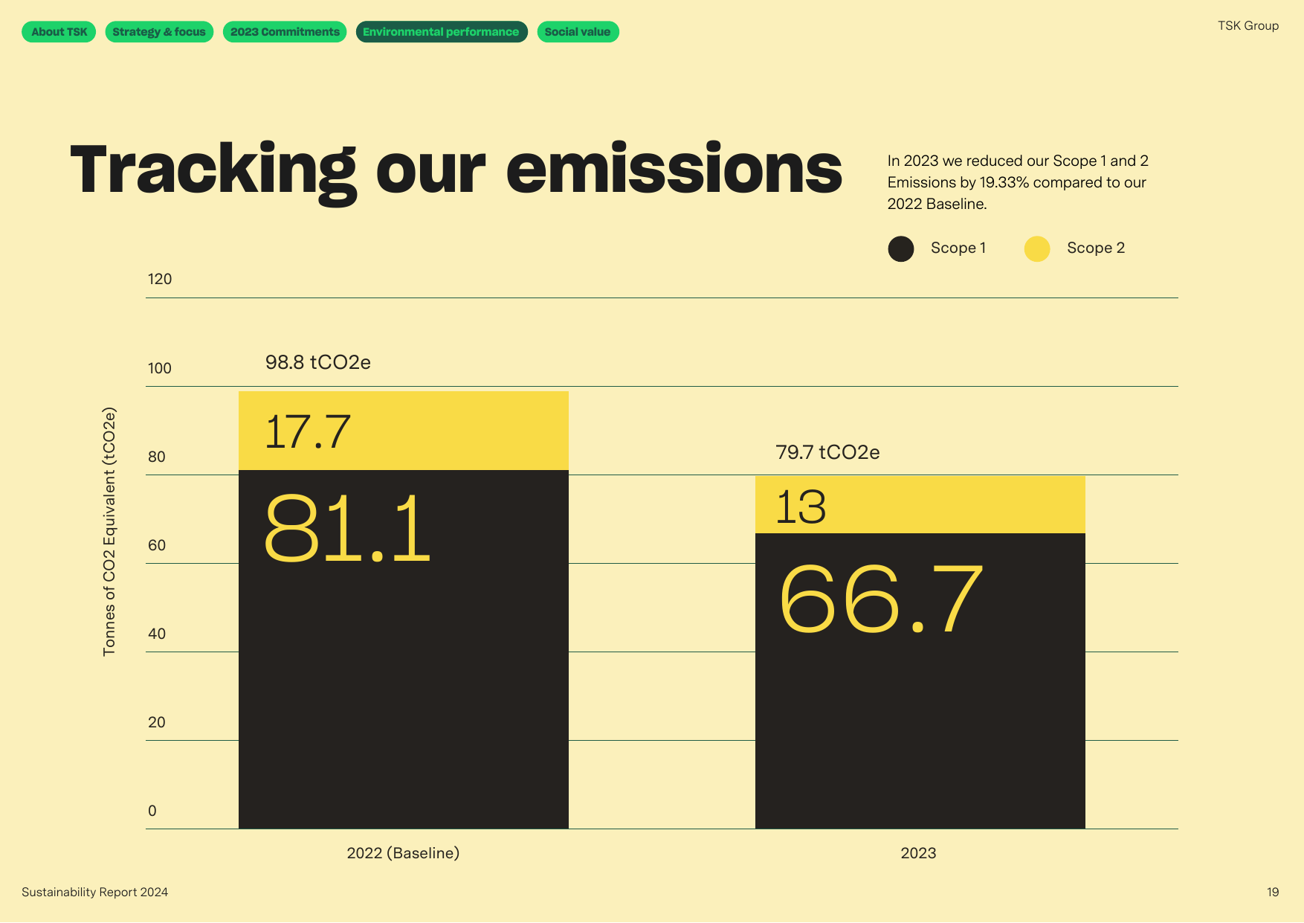Click the Scope 2 legend label
The height and width of the screenshot is (923, 1304).
1096,248
